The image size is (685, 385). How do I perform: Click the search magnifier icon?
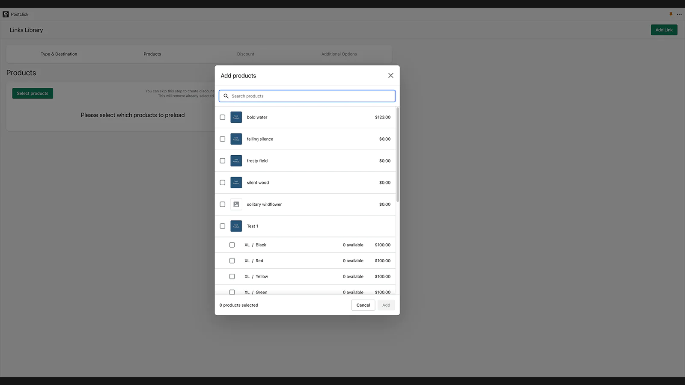[226, 96]
